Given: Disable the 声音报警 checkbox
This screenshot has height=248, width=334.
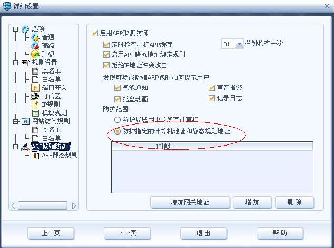Looking at the screenshot, I should click(212, 88).
